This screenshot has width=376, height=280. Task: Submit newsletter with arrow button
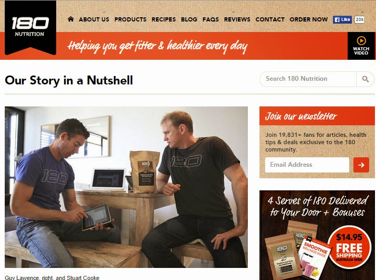(x=361, y=165)
